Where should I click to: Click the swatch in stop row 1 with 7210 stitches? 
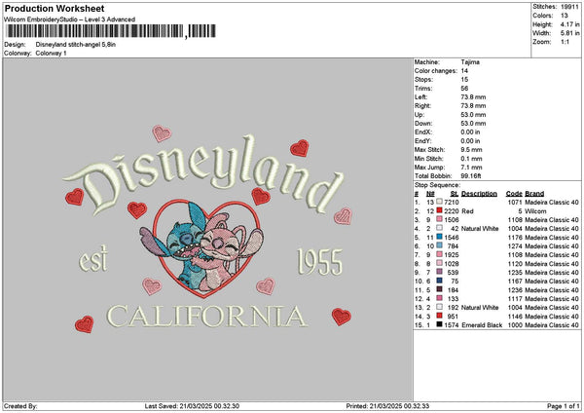coord(440,202)
